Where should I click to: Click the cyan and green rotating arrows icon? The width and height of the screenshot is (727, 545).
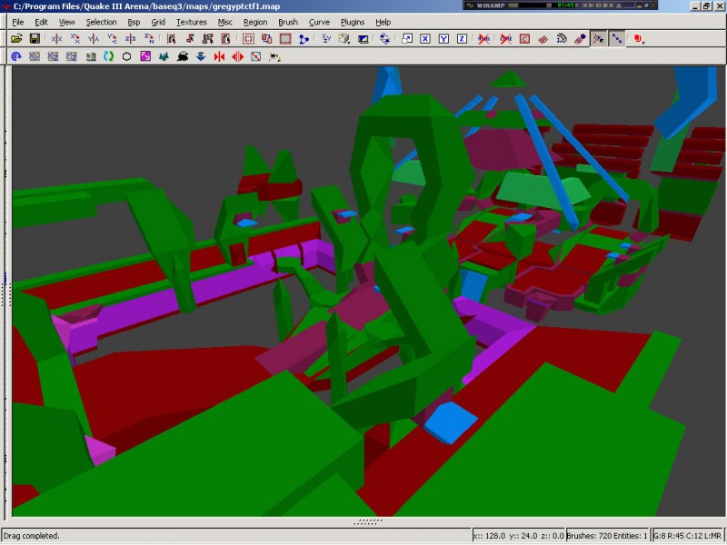[108, 56]
